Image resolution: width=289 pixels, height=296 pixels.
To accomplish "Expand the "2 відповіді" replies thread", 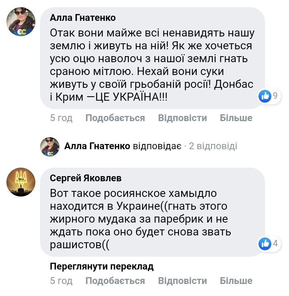I will click(213, 146).
